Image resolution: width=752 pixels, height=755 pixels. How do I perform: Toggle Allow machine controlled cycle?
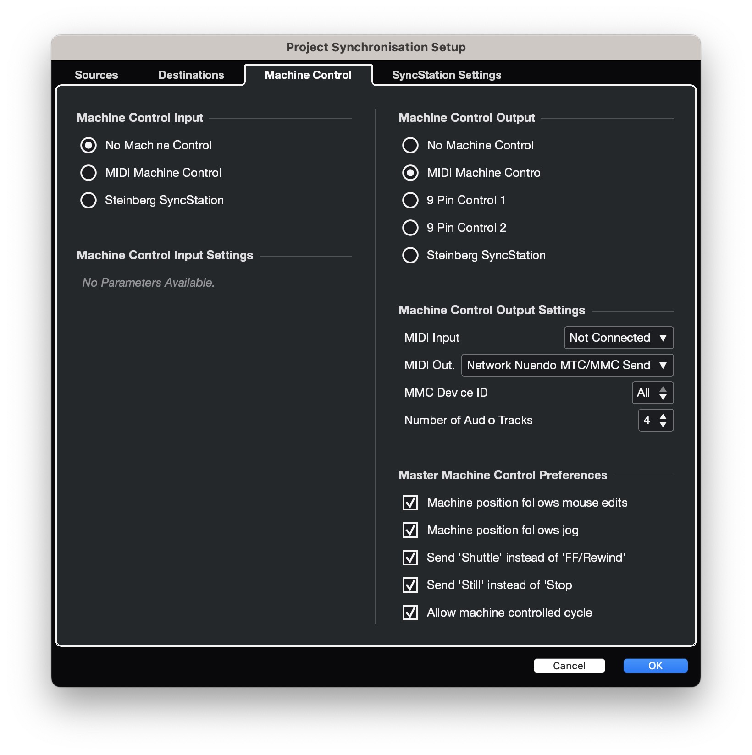(410, 613)
